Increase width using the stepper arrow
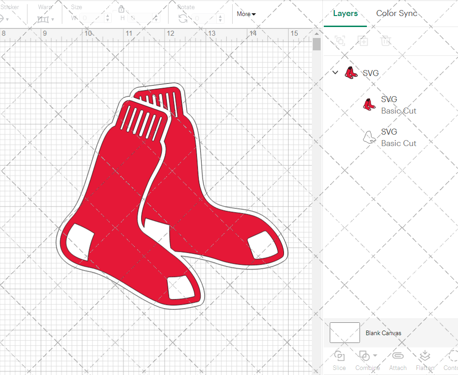The height and width of the screenshot is (375, 458). 108,15
